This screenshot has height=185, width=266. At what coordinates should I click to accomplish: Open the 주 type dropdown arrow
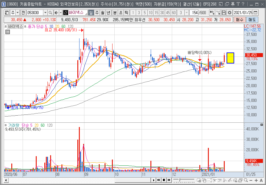point(18,13)
